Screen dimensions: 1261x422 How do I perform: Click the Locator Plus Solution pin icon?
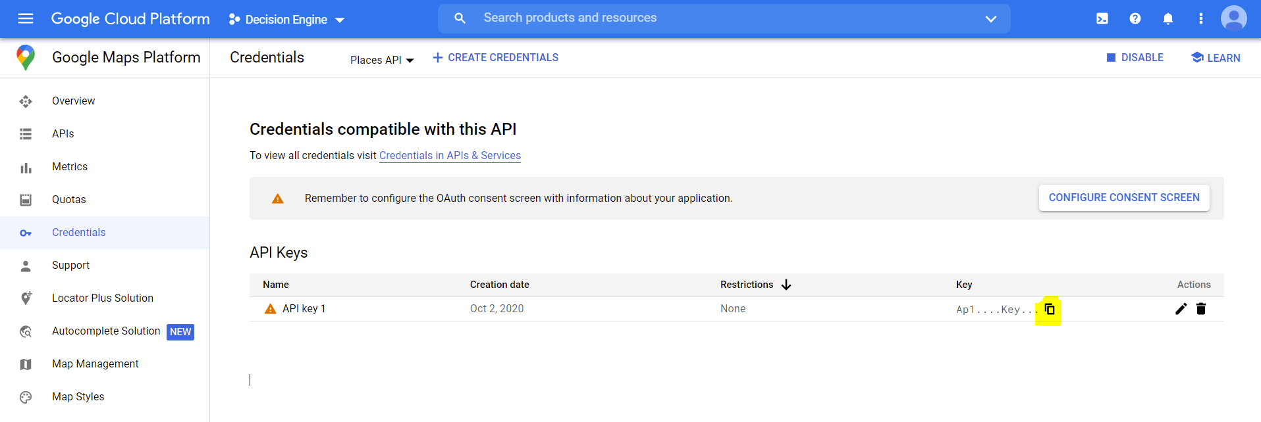pyautogui.click(x=26, y=298)
